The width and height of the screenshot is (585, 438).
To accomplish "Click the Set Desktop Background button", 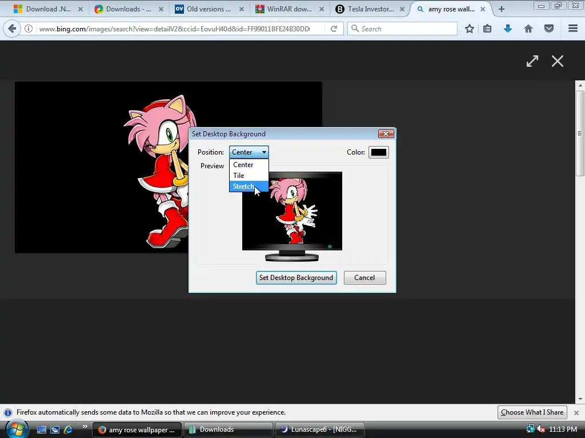I will point(296,278).
